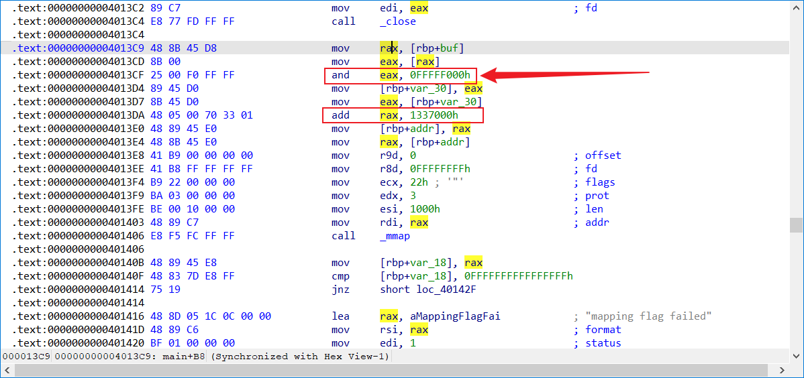Click the address .text:0000000000401406
This screenshot has height=378, width=804.
pos(79,236)
